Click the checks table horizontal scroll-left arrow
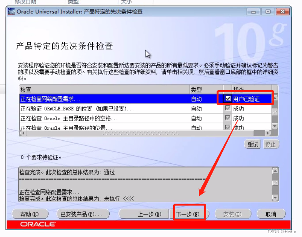Viewport: 302px width, 237px height. 23,133
